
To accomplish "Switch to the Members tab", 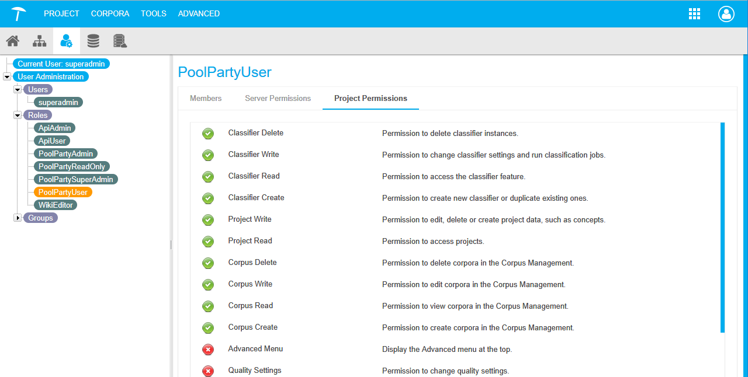I will point(206,98).
